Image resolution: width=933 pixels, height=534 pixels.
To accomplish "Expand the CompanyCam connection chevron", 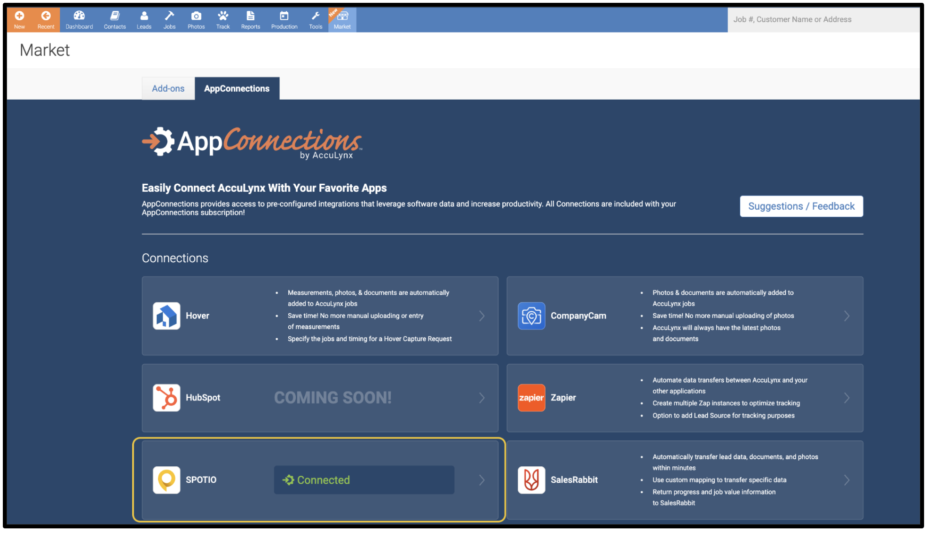I will click(847, 316).
